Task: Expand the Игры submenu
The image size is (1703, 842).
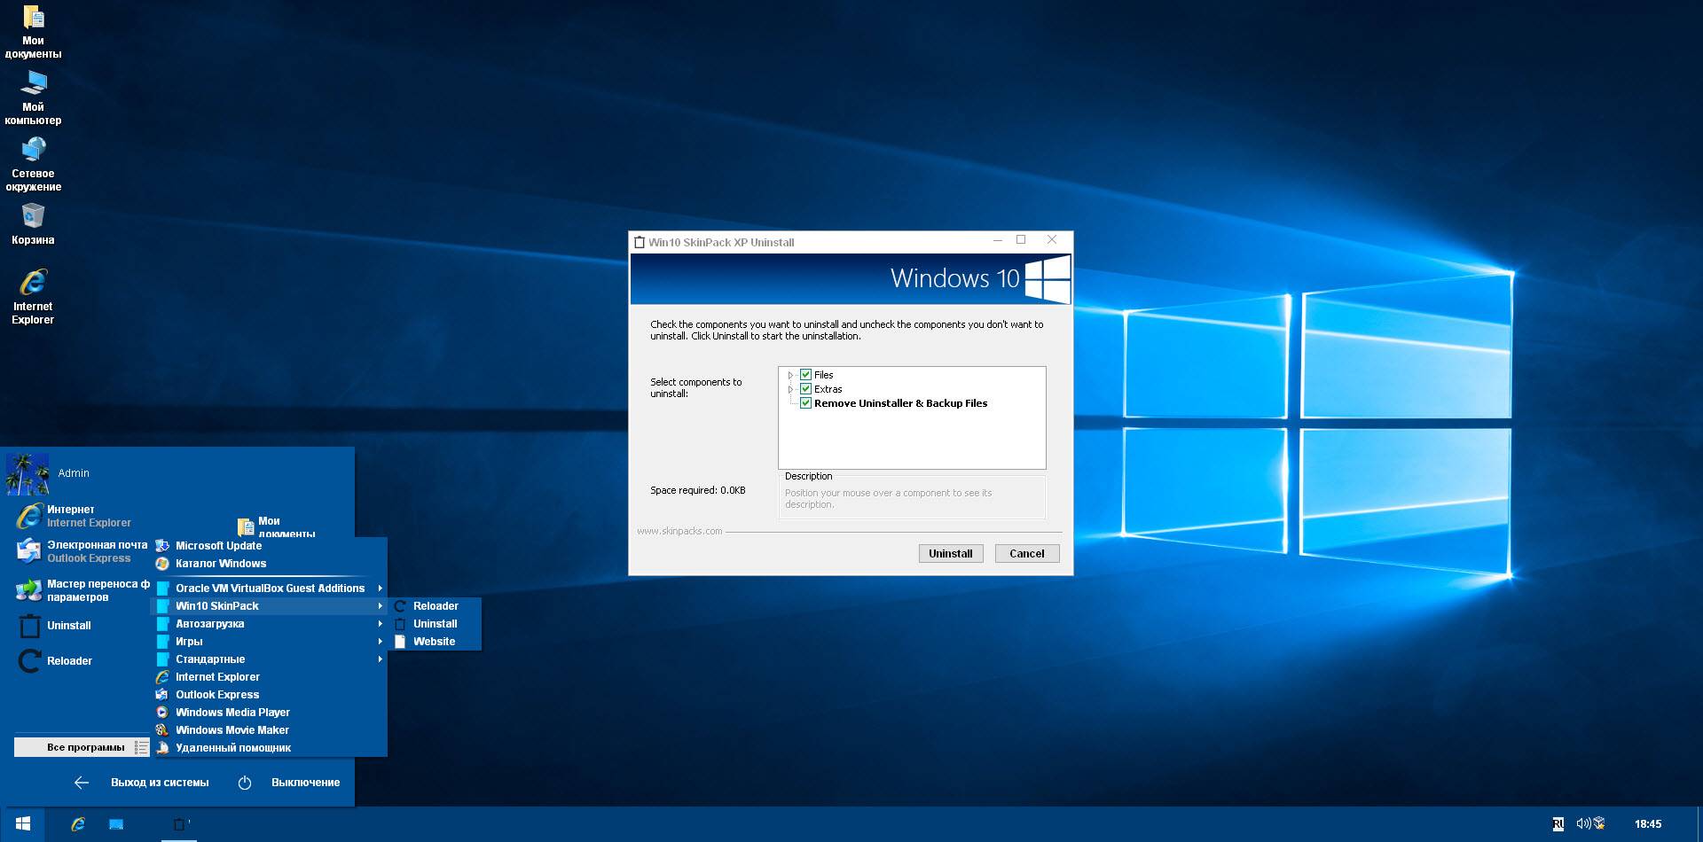Action: pyautogui.click(x=270, y=642)
